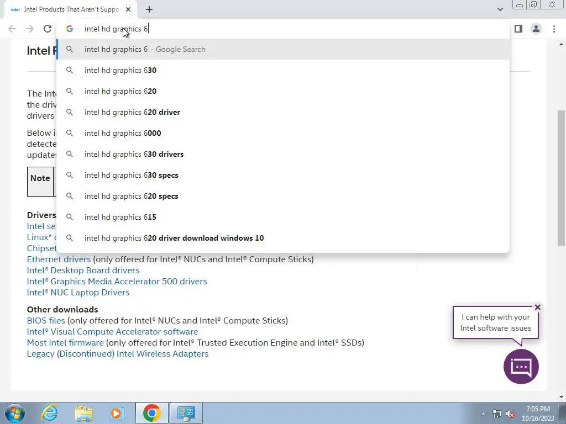Screen dimensions: 566x424
Task: Pick '620 driver download windows 10' suggestion
Action: 284,238
